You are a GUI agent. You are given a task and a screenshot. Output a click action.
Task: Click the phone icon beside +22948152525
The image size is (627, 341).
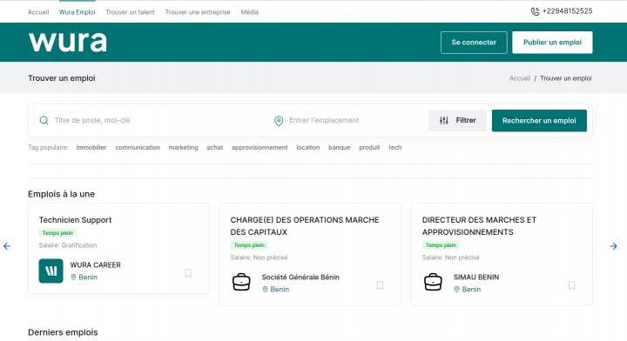pyautogui.click(x=535, y=11)
